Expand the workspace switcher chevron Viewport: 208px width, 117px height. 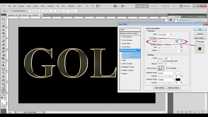point(174,6)
